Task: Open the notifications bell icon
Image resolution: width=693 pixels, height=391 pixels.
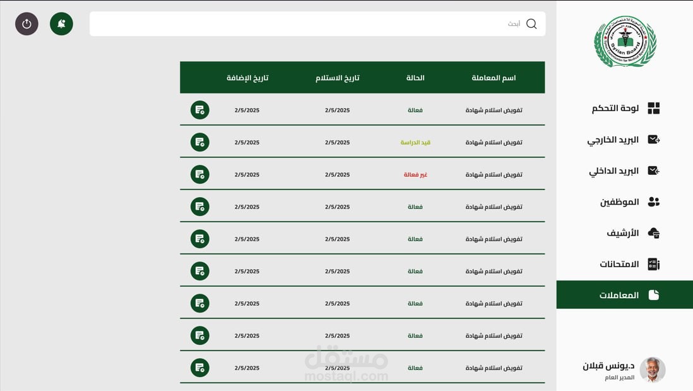Action: (61, 24)
